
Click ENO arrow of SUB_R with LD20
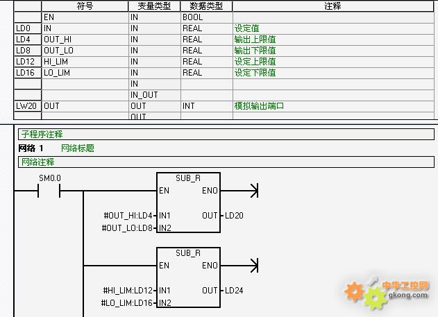click(254, 191)
